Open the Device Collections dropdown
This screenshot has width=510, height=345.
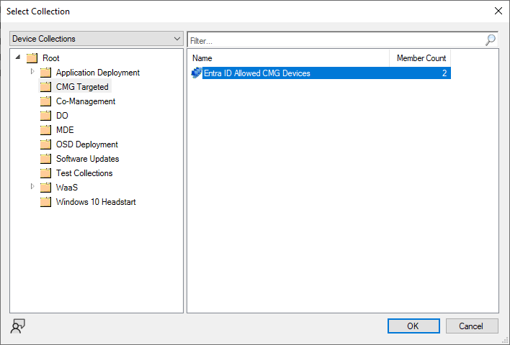pyautogui.click(x=97, y=39)
